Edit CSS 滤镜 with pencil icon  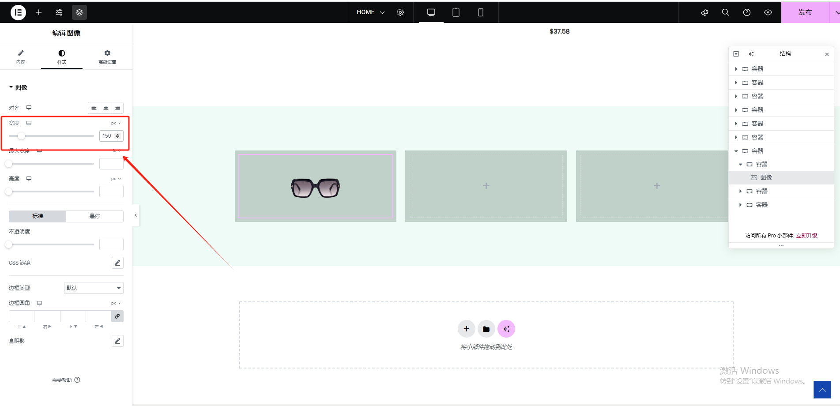117,263
